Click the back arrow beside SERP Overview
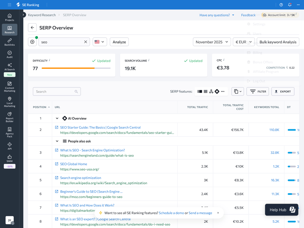Image resolution: width=304 pixels, height=228 pixels. click(x=32, y=28)
